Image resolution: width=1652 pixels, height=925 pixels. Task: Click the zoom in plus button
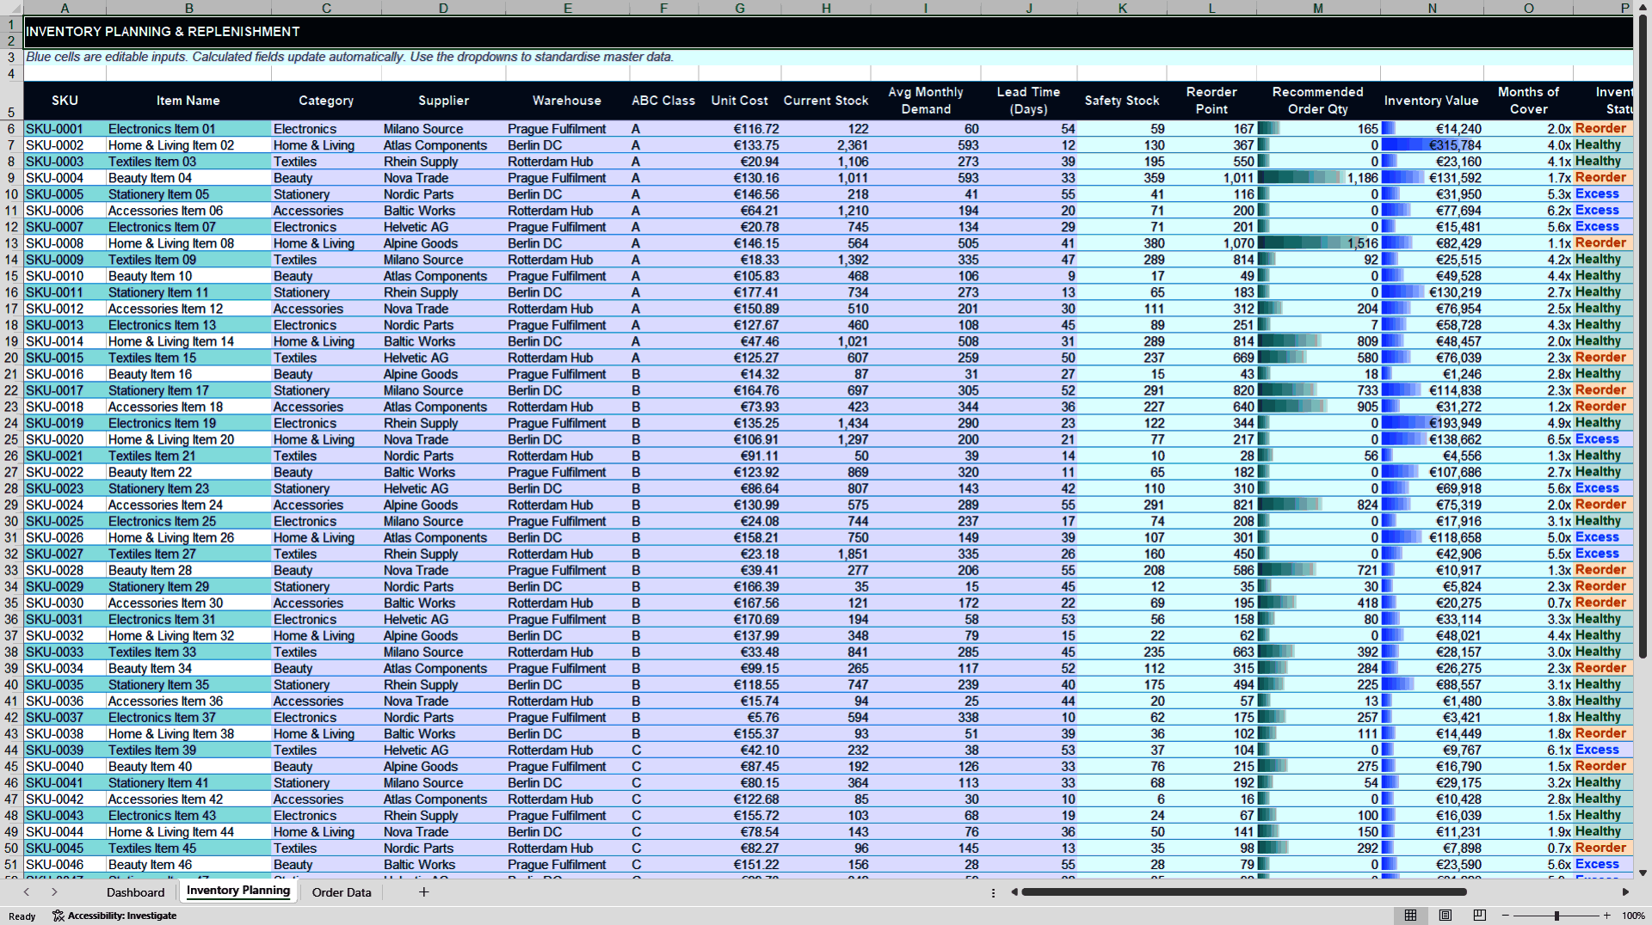(1607, 916)
